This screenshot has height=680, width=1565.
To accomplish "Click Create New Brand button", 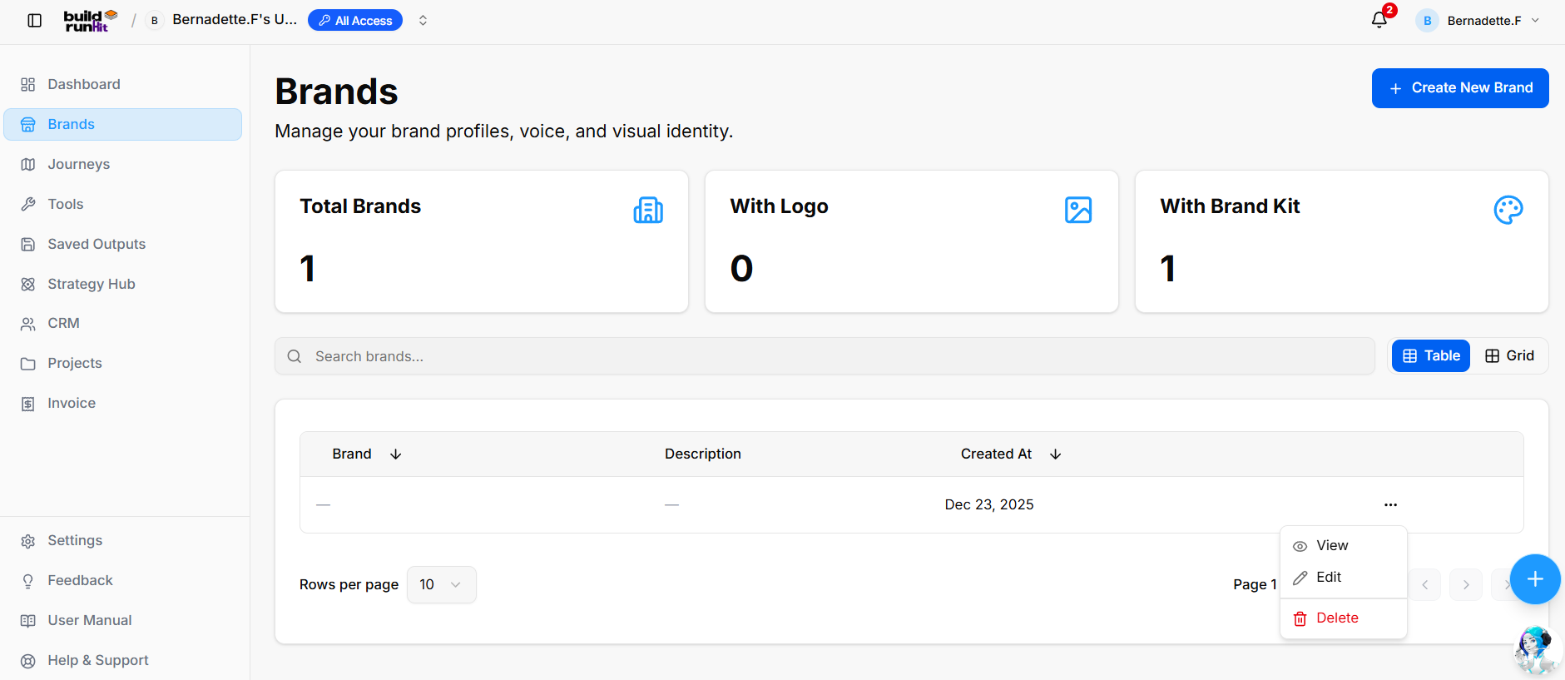I will click(x=1460, y=88).
